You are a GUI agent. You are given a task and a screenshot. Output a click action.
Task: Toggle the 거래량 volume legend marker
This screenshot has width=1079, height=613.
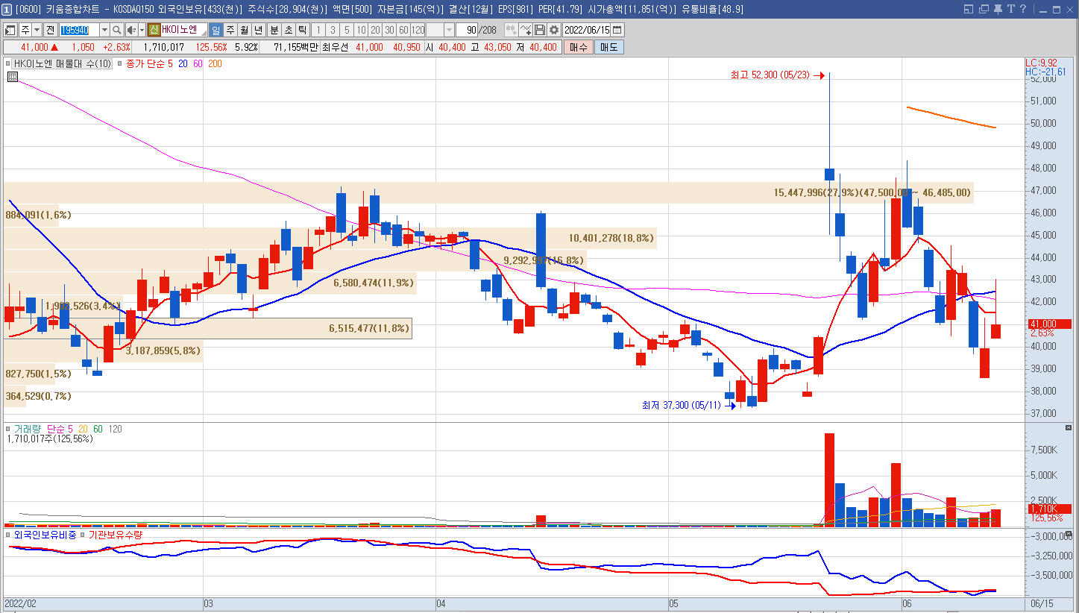tap(9, 430)
